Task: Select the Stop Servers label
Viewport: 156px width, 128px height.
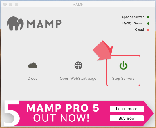Action: tap(123, 78)
